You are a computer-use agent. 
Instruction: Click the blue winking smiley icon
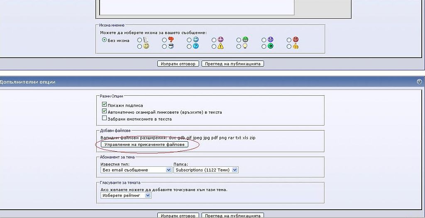point(196,39)
